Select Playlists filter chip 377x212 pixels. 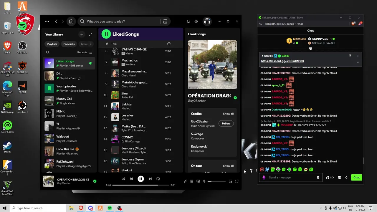point(52,44)
